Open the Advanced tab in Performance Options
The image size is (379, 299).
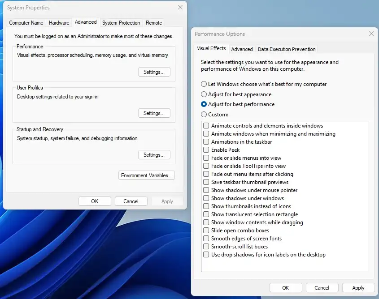pyautogui.click(x=242, y=49)
